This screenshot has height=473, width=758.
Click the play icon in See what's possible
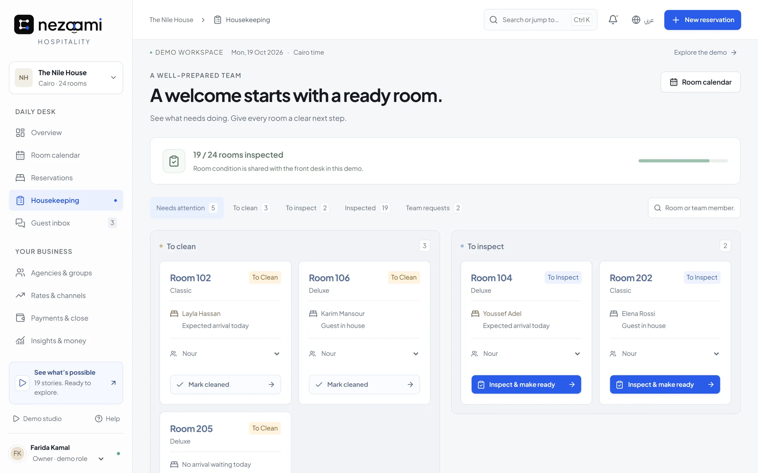[22, 383]
